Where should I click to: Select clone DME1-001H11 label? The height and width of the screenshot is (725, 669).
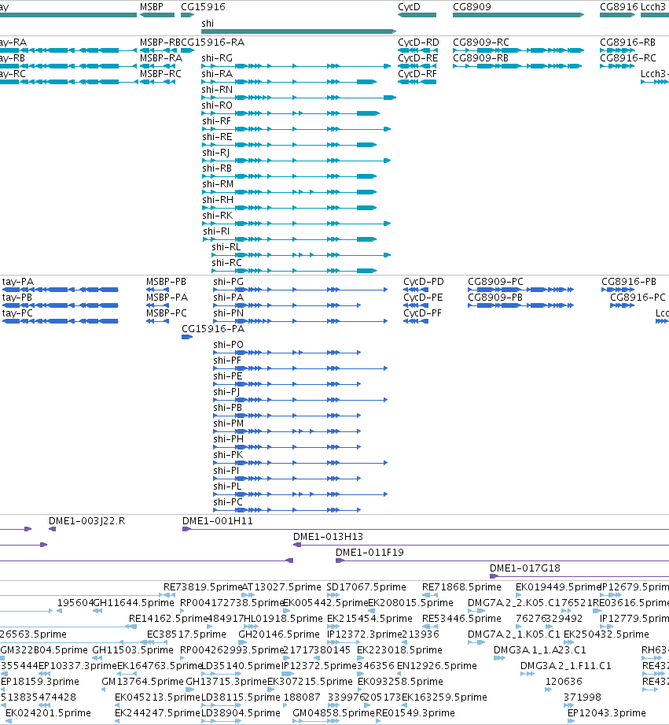218,521
